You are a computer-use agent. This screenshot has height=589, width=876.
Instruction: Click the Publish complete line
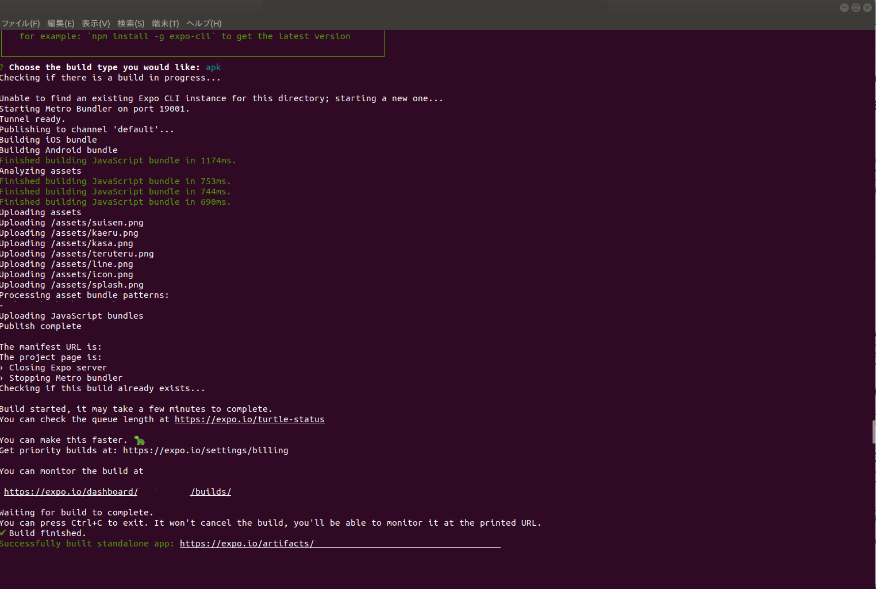tap(41, 326)
